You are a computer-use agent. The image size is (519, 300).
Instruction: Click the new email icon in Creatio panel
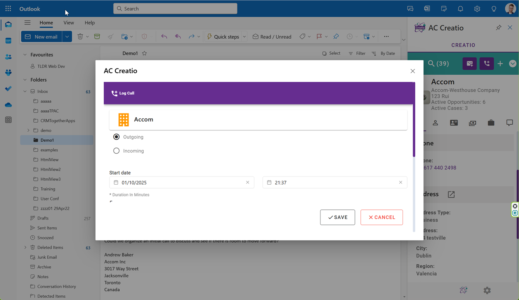click(x=469, y=63)
